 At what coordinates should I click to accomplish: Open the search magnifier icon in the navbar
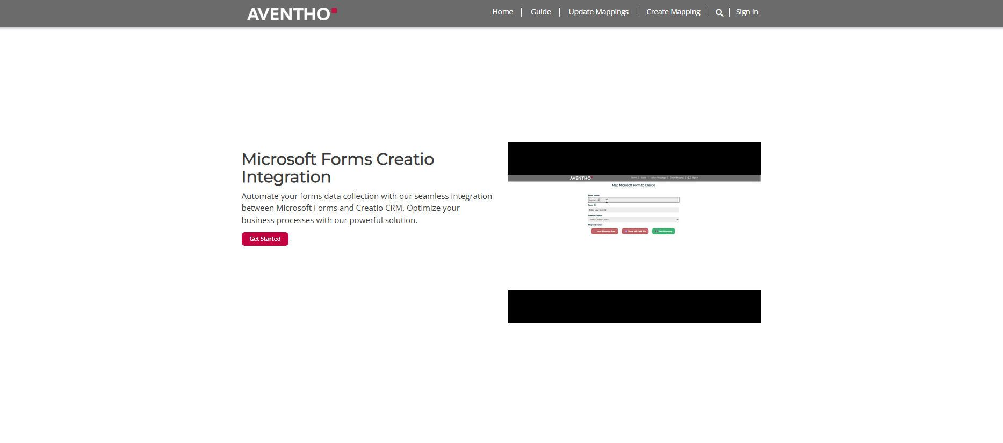click(719, 12)
